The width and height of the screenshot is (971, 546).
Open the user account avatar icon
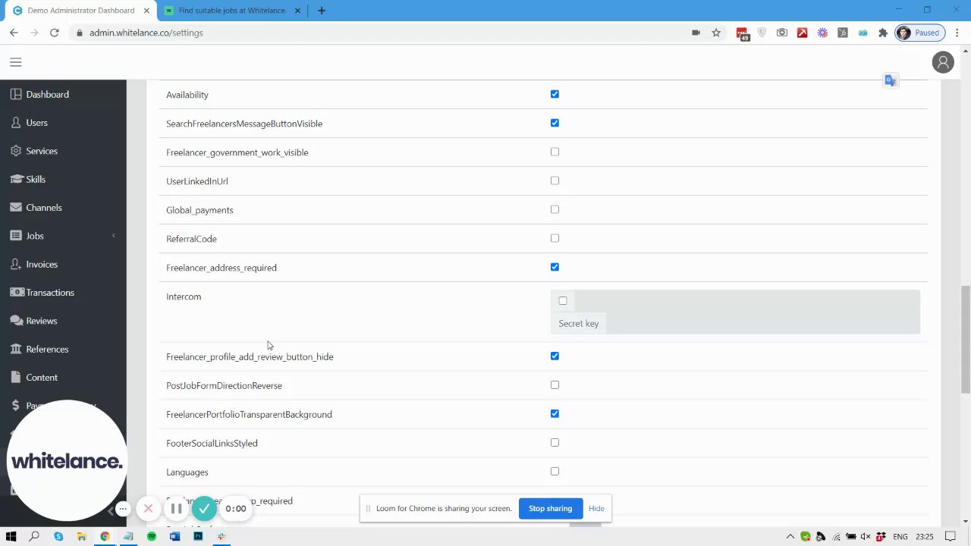point(943,63)
